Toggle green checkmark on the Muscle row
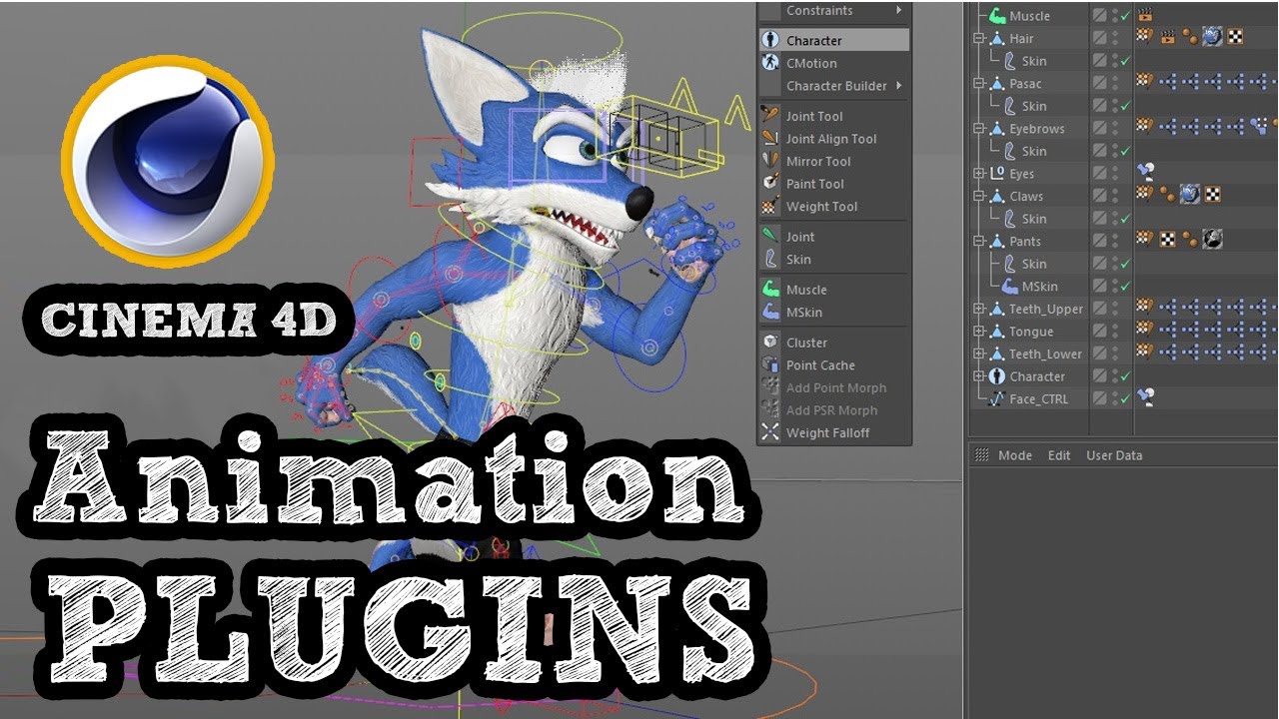 (1125, 16)
